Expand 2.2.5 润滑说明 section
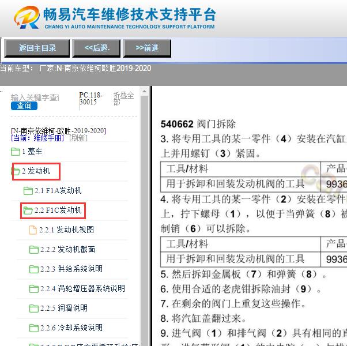 click(x=64, y=308)
